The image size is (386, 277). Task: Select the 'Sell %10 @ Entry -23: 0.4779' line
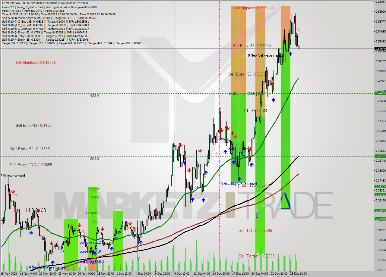point(45,32)
